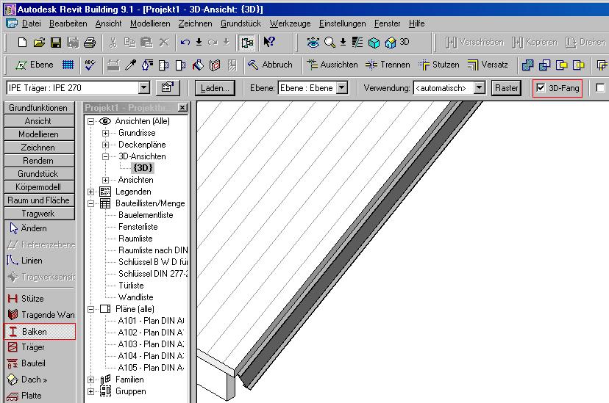This screenshot has height=403, width=609.
Task: Select the eyedropper match-type icon
Action: [130, 65]
